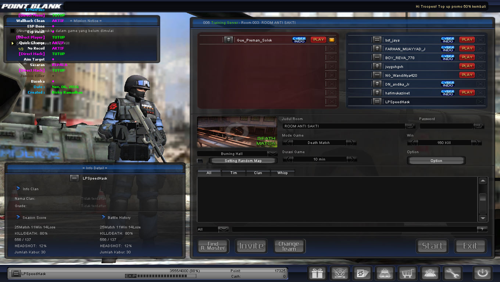500x282 pixels.
Task: Open the Option button
Action: (436, 161)
